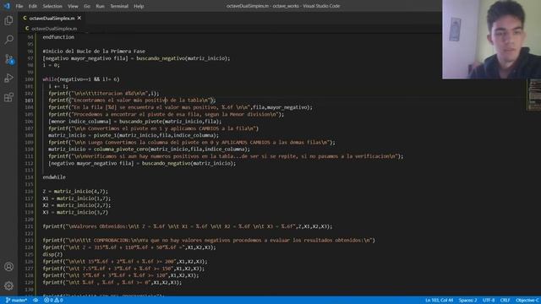Click the minimap code overview
The height and width of the screenshot is (304, 541).
coord(533,95)
